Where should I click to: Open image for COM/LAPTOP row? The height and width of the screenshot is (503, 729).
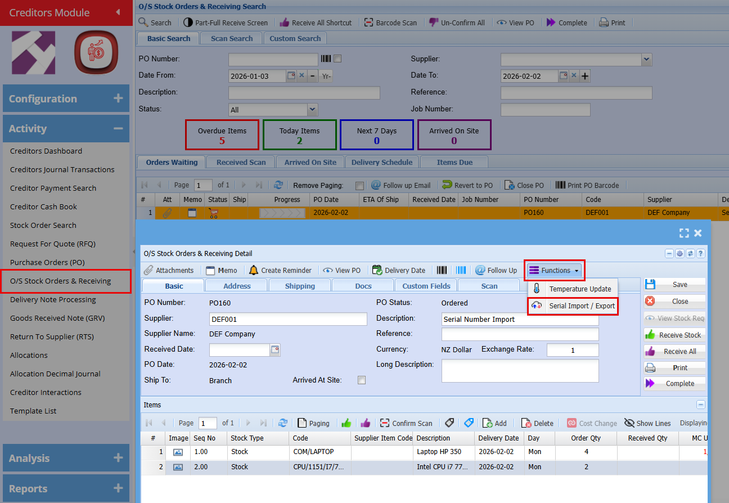(178, 452)
